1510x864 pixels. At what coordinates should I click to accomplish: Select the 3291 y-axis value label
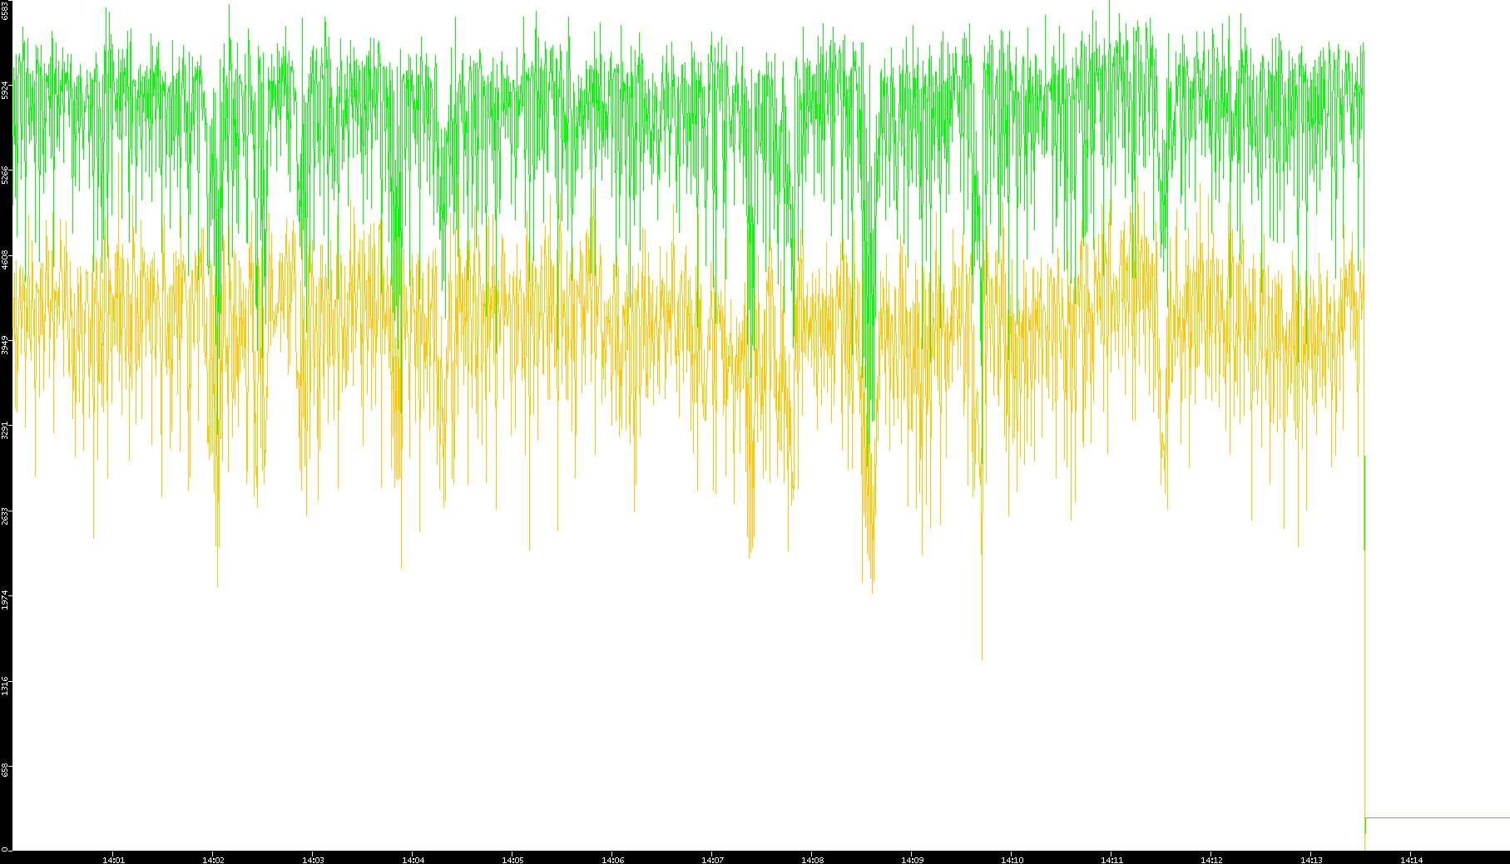(5, 429)
